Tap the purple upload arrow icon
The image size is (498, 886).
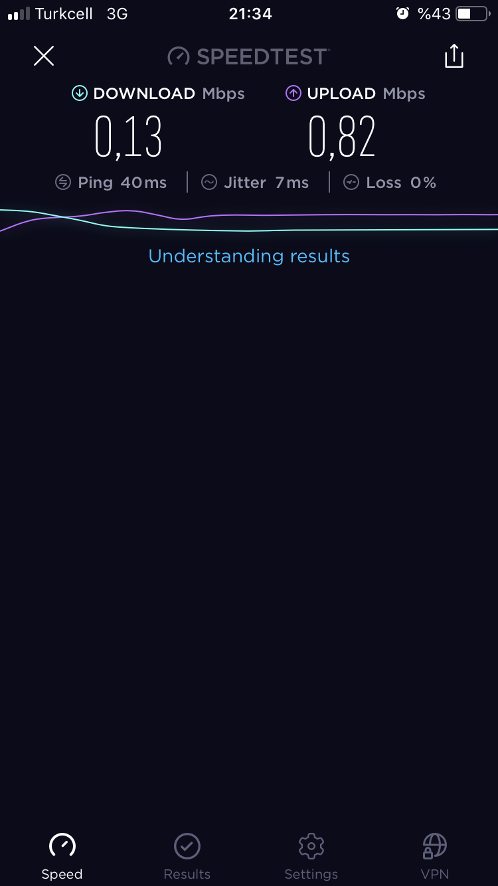(293, 94)
